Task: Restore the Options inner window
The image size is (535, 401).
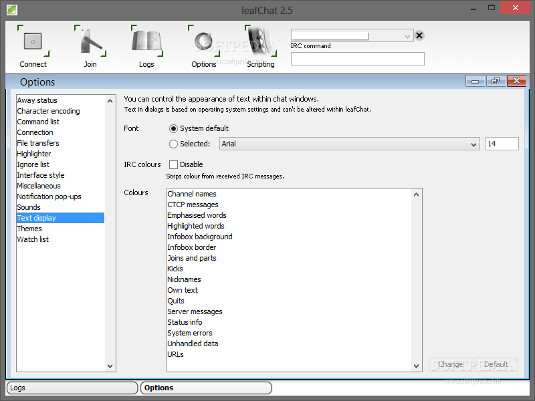Action: tap(496, 81)
